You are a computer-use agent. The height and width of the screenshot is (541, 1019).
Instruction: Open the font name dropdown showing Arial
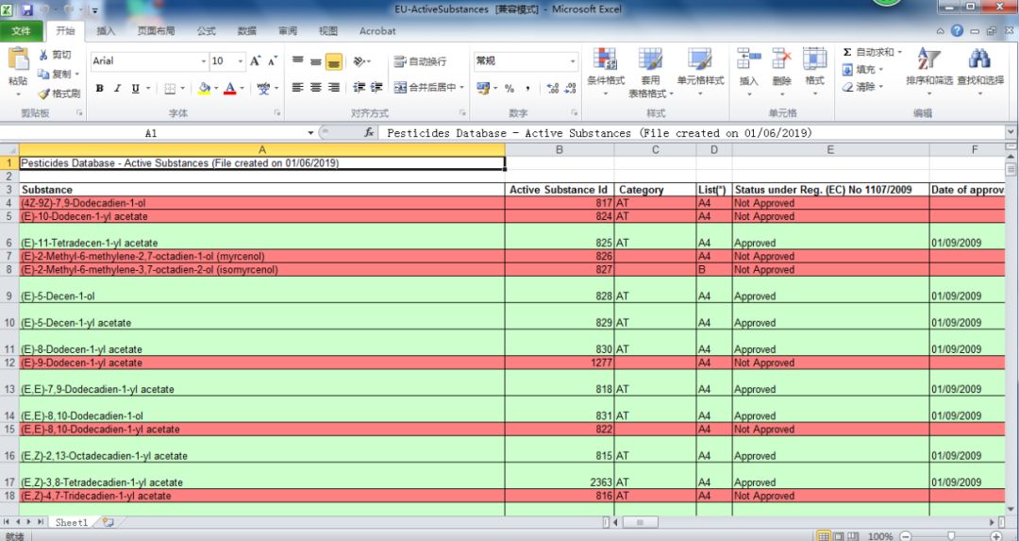tap(203, 61)
